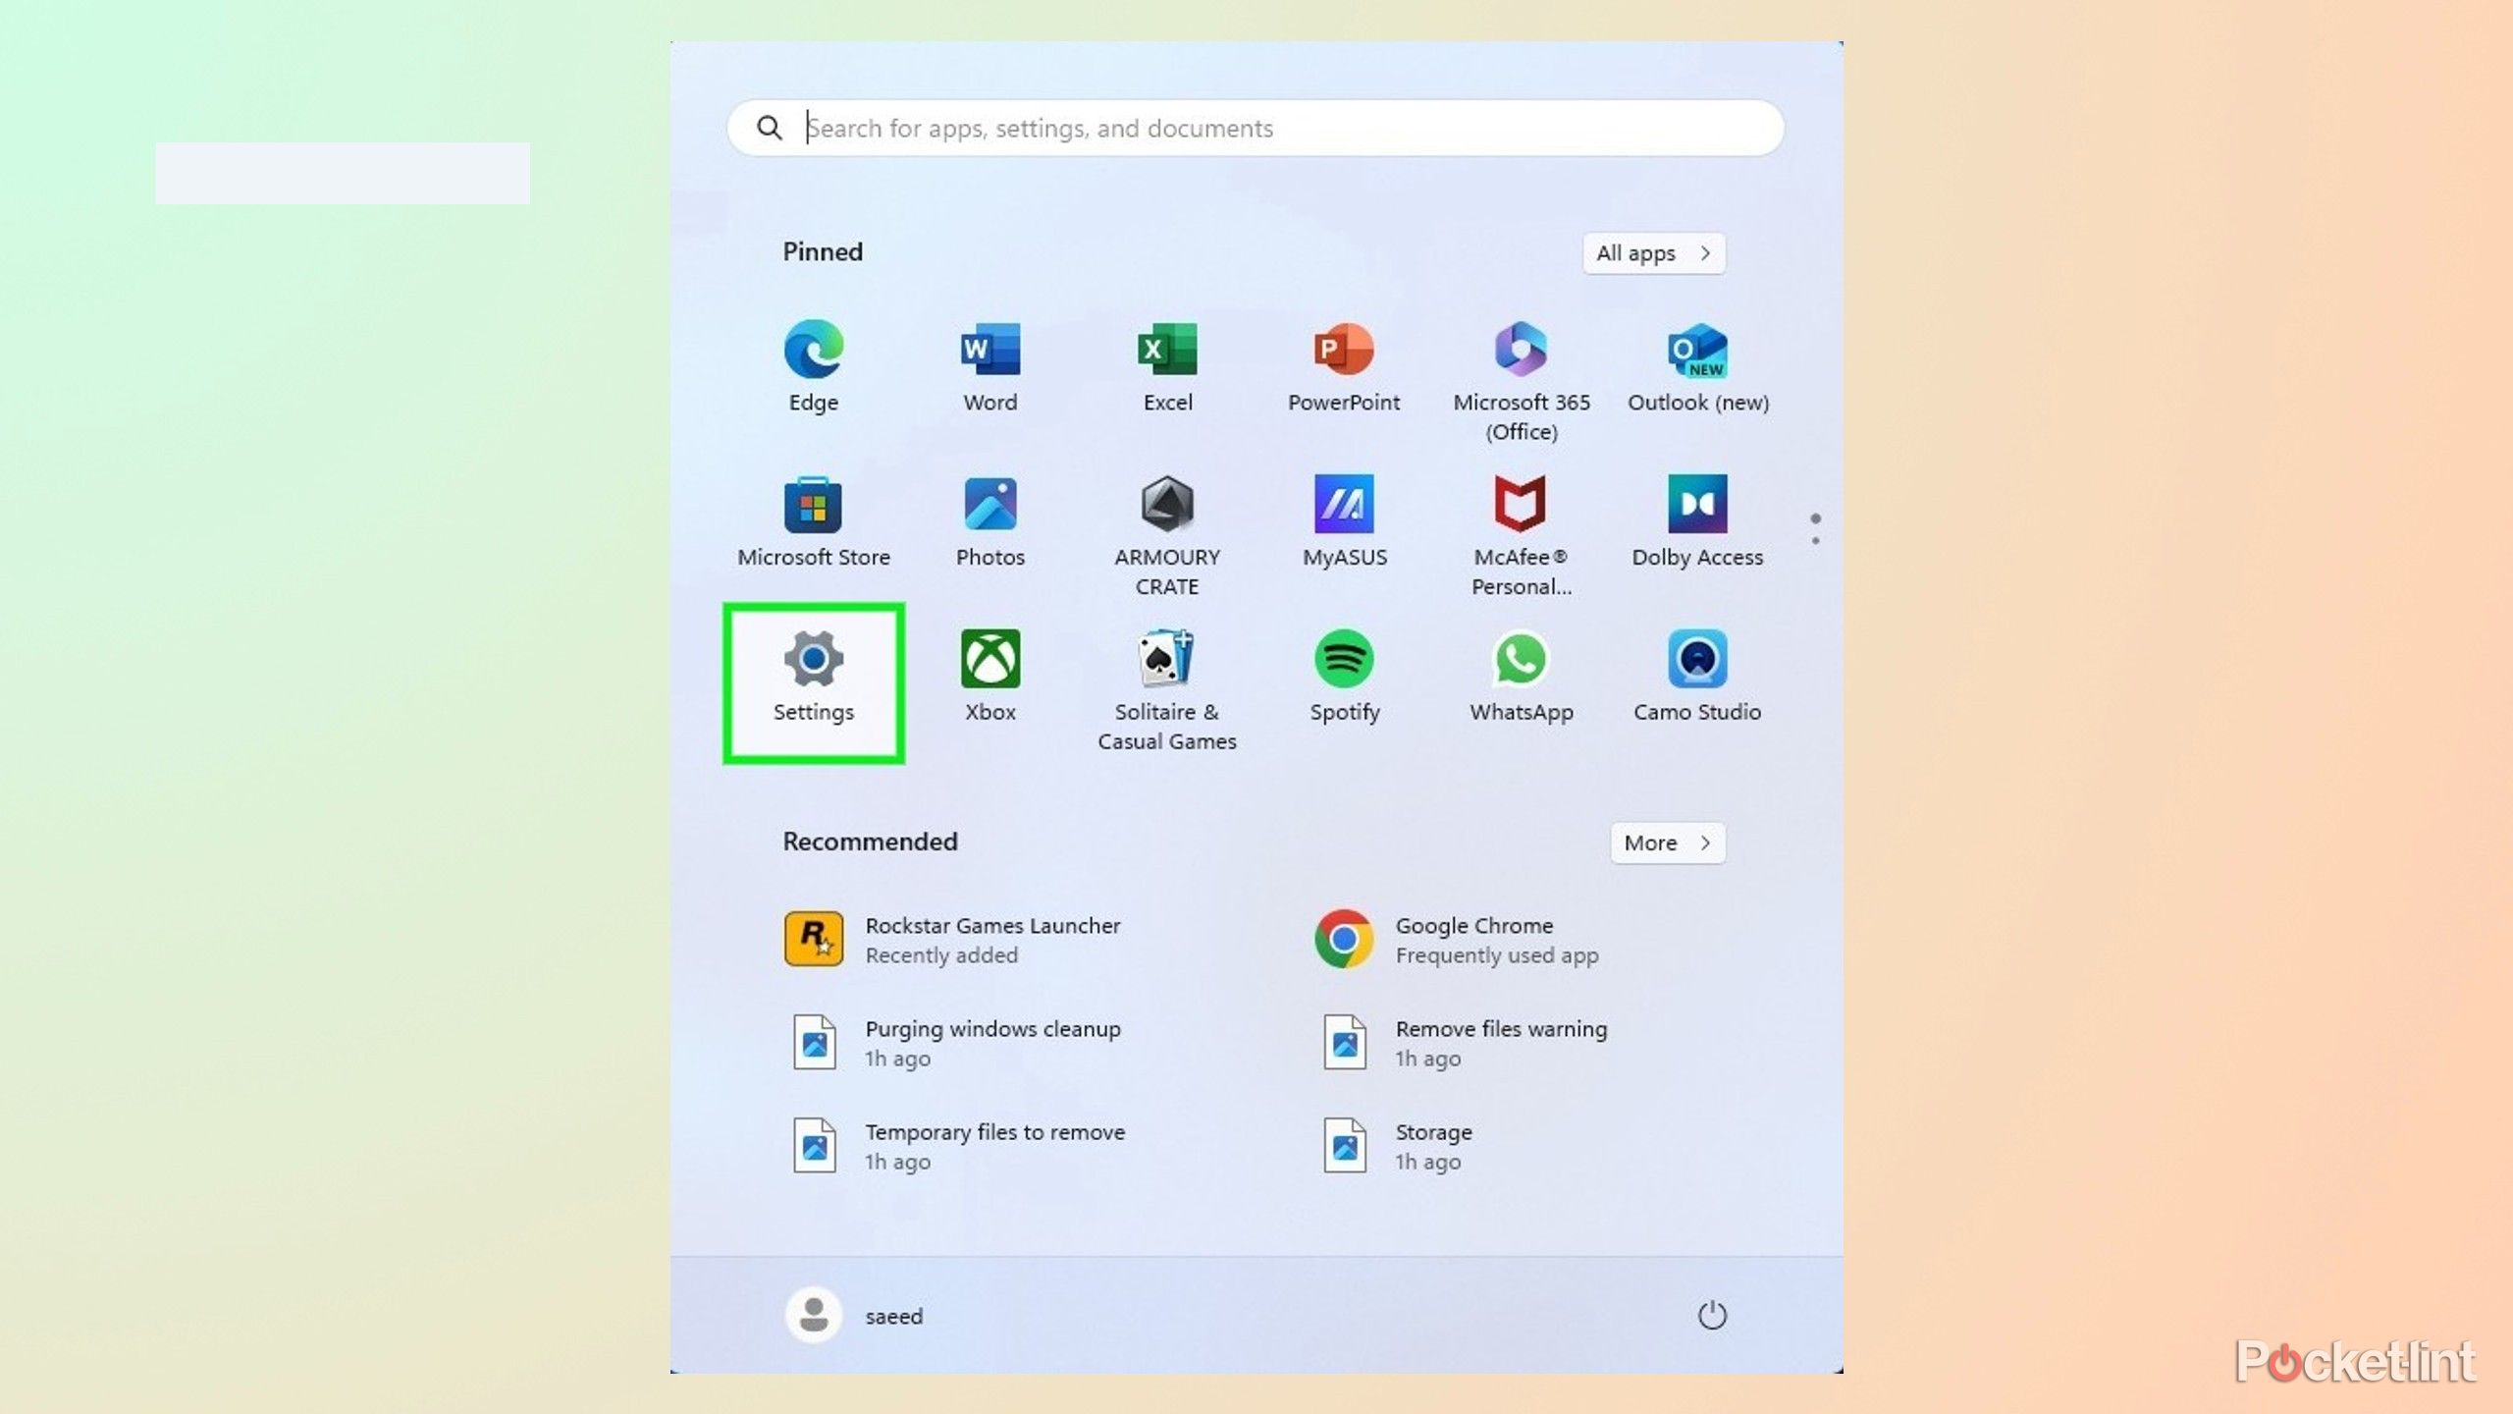Screen dimensions: 2513x1414
Task: Click the search magnifier icon
Action: point(770,128)
